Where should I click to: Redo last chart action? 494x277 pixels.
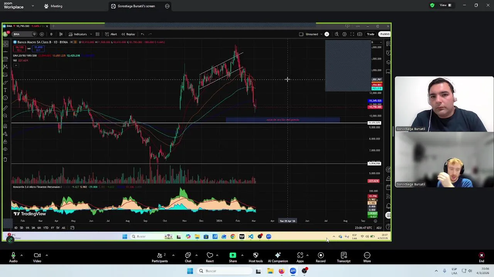click(x=150, y=34)
